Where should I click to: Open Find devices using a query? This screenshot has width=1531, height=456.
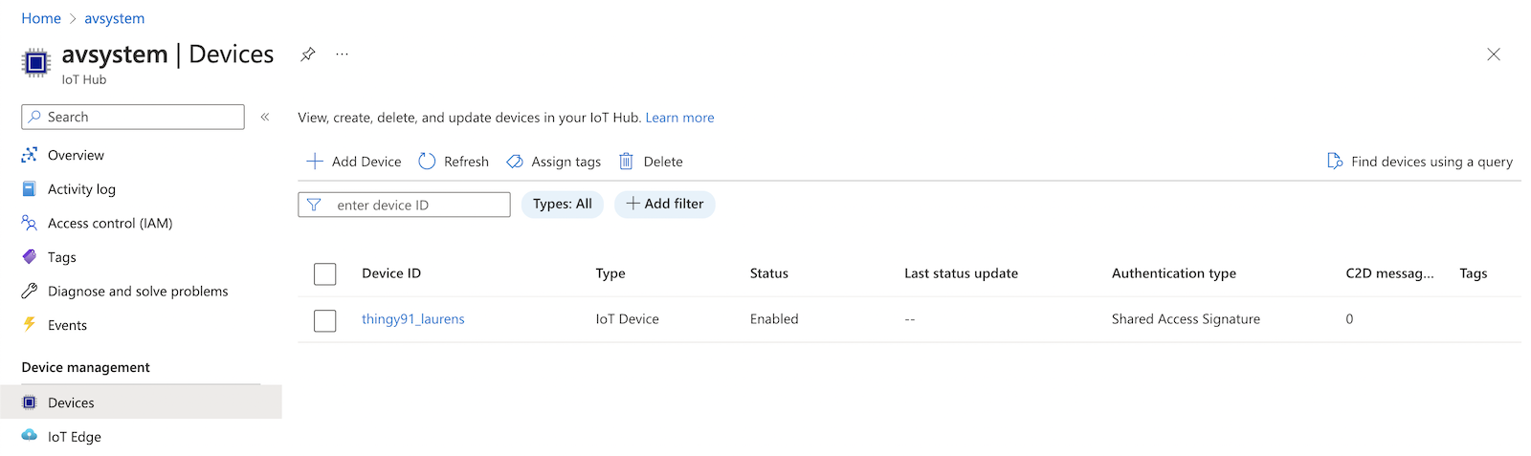click(x=1431, y=162)
